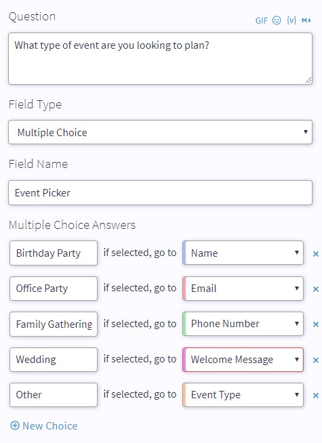Remove the Family Gathering choice
This screenshot has height=443, width=322.
click(x=316, y=324)
